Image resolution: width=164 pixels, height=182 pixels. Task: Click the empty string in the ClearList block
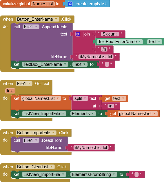pos(136,174)
